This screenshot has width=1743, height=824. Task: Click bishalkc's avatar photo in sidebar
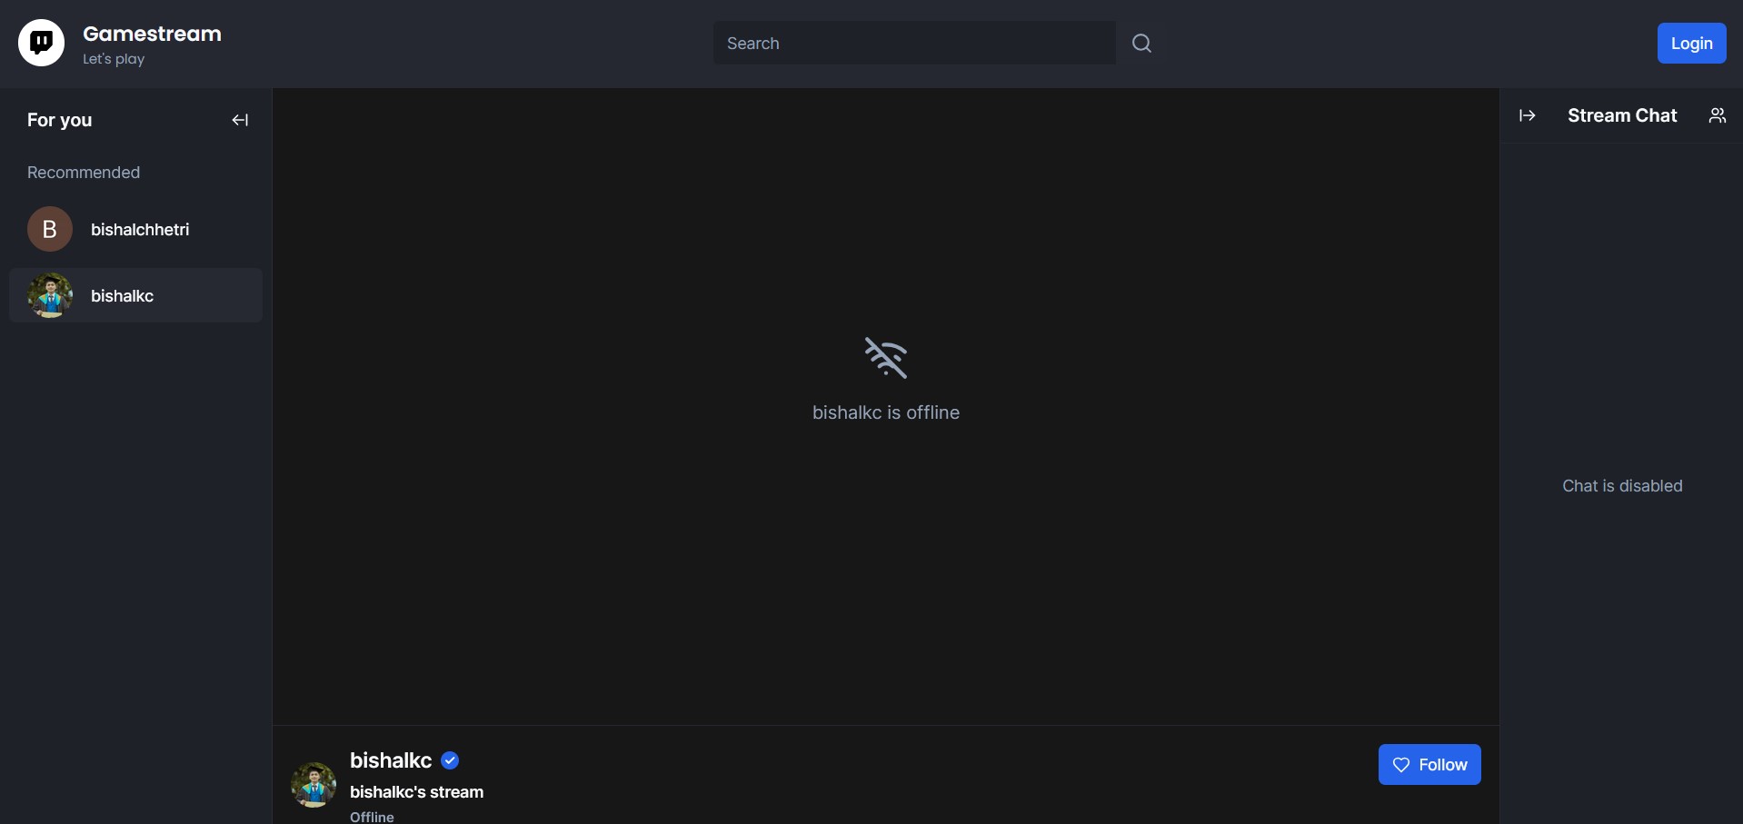tap(50, 295)
